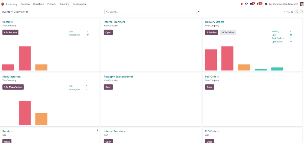This screenshot has height=143, width=305.
Task: Go to next page arrow
Action: [302, 12]
